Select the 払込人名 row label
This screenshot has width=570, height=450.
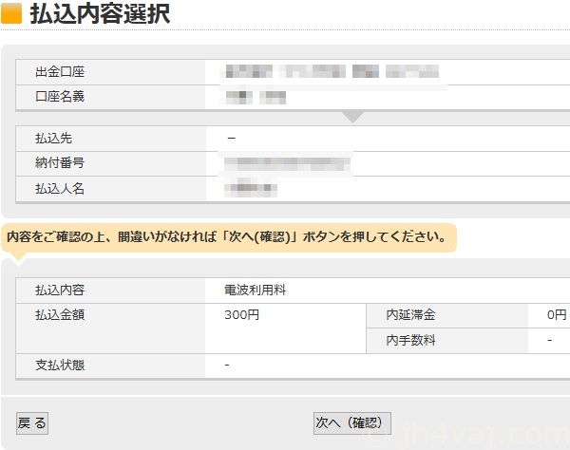tap(60, 189)
